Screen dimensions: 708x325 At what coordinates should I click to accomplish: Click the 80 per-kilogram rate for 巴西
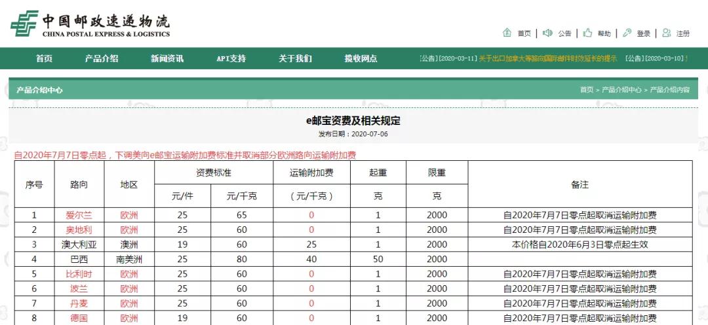(241, 259)
